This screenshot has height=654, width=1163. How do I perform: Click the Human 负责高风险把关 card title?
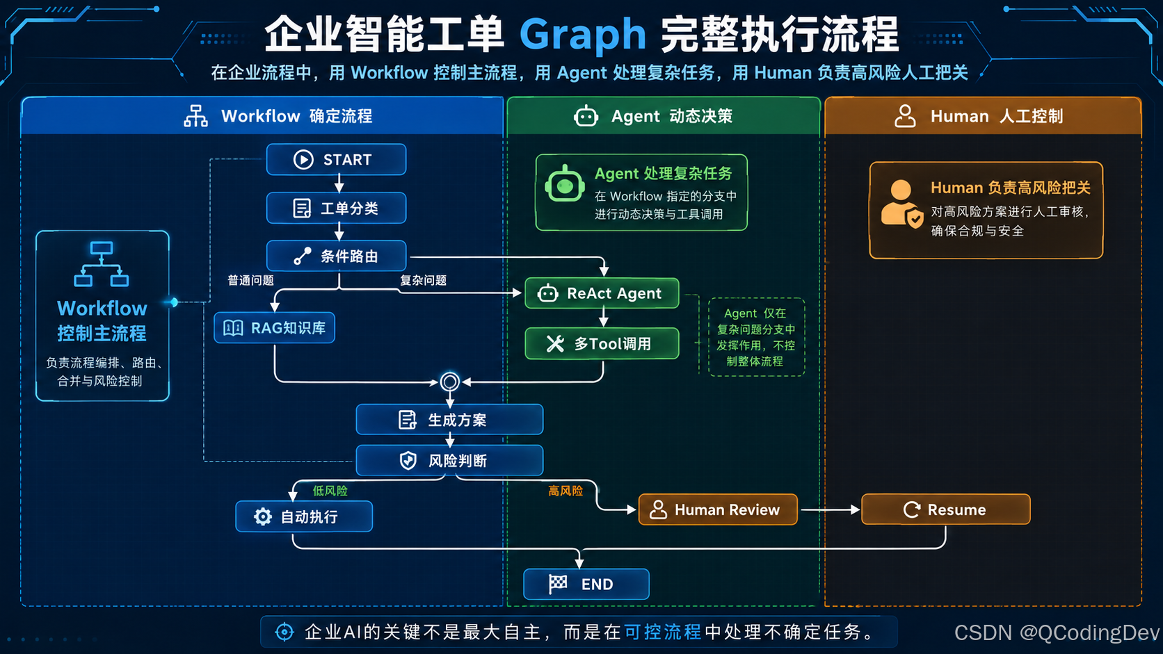pyautogui.click(x=1011, y=188)
